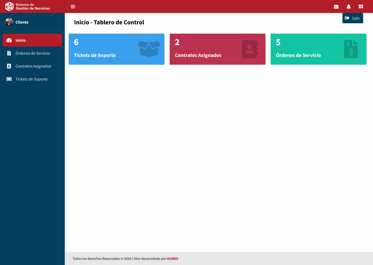Click the Cliente user avatar

pyautogui.click(x=9, y=22)
